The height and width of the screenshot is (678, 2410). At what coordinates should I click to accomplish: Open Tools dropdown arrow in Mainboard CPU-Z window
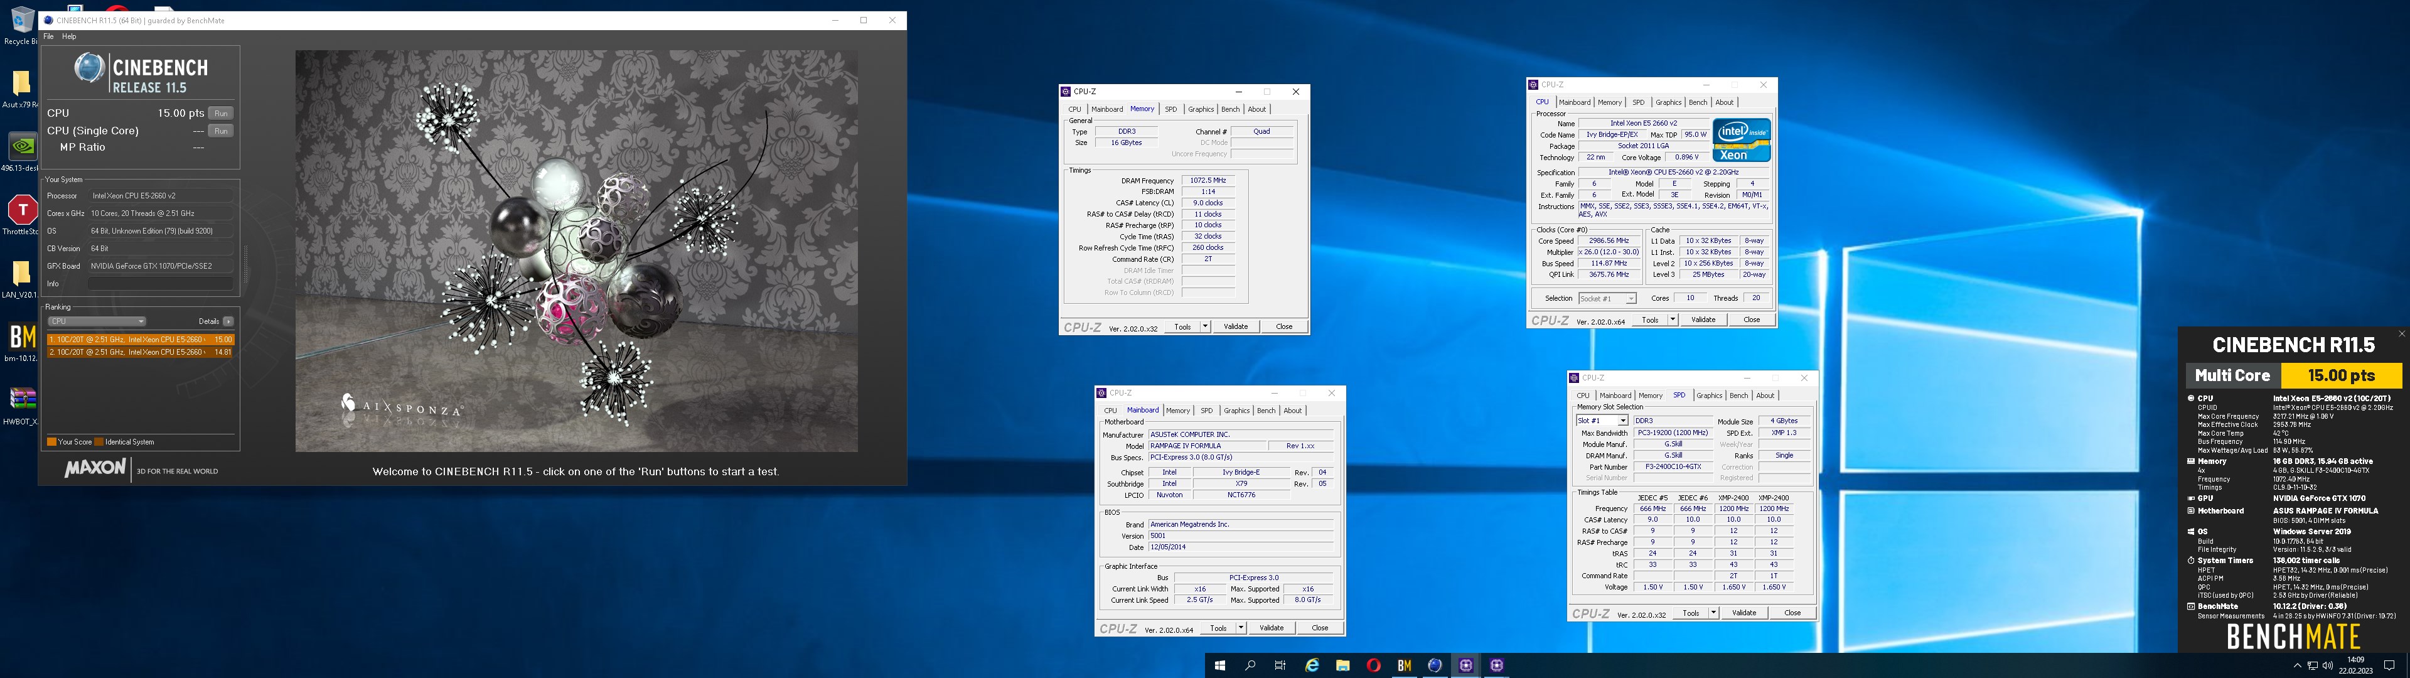[x=1241, y=628]
